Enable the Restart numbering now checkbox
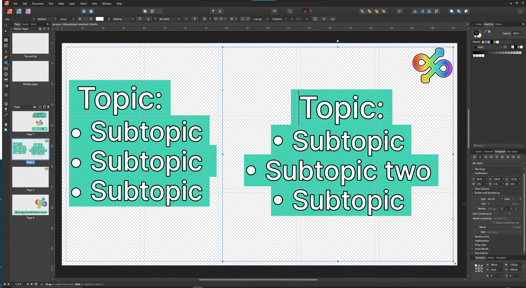The image size is (526, 288). [494, 222]
